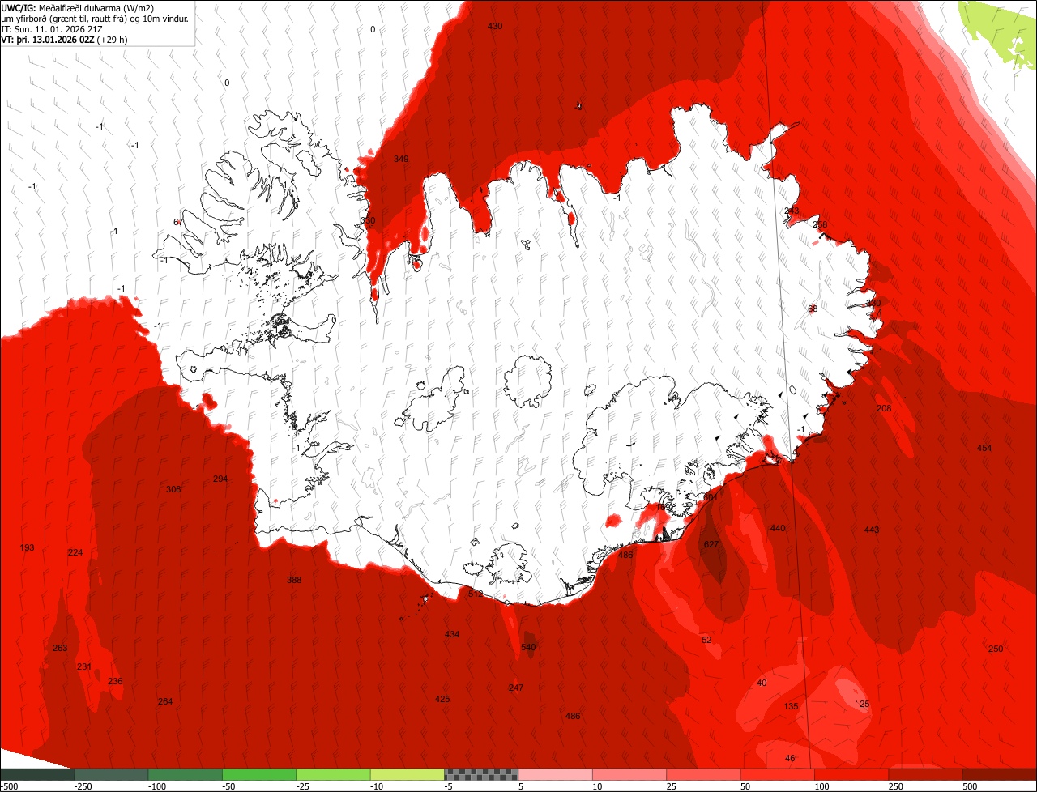Viewport: 1037px width, 792px height.
Task: Pick the yellow-green swatch between -10 and -5
Action: pyautogui.click(x=408, y=774)
